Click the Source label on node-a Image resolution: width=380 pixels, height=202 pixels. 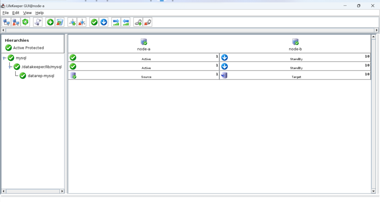(x=146, y=77)
